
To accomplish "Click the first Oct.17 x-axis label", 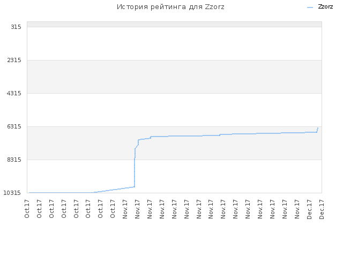I will [27, 209].
